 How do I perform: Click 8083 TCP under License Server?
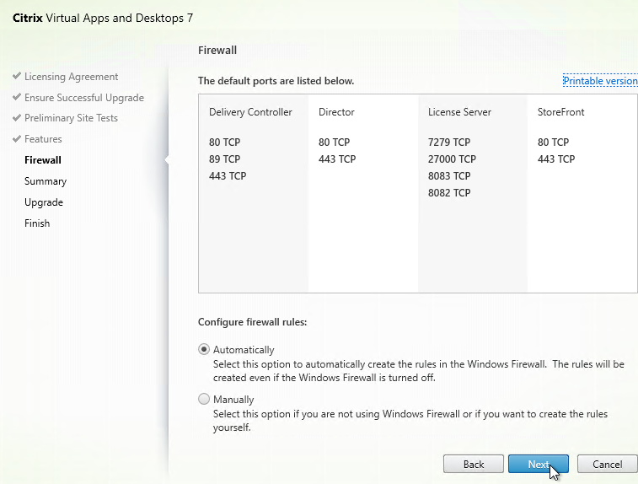(x=449, y=176)
